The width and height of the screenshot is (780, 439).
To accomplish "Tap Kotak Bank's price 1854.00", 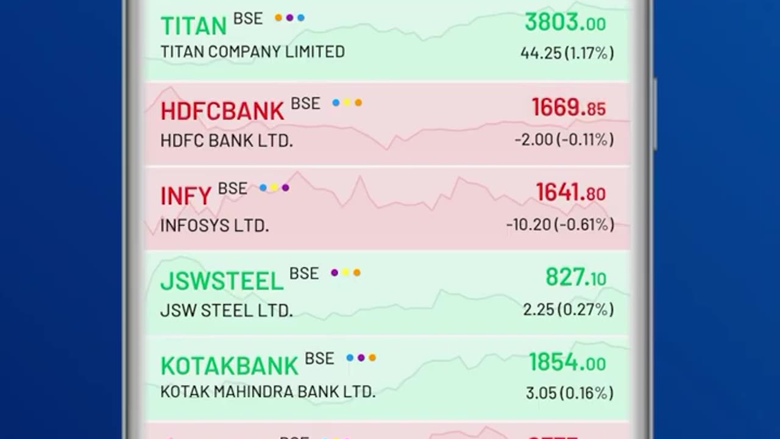I will pyautogui.click(x=567, y=363).
